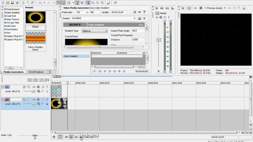Select the Test Pattern generator in list
The height and width of the screenshot is (142, 253).
12,30
